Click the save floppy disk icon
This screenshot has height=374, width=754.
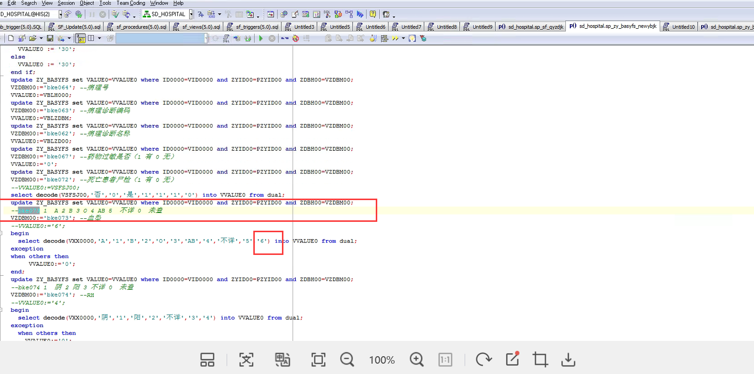point(50,38)
